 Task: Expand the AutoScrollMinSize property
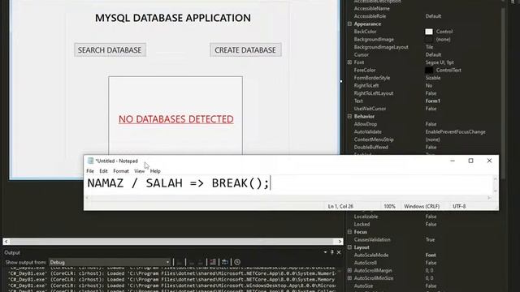coord(349,278)
